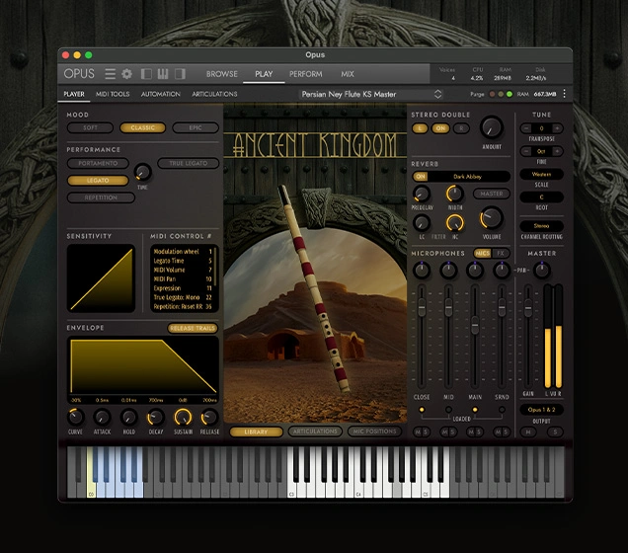This screenshot has height=553, width=628.
Task: Open the root note C dropdown
Action: point(541,197)
